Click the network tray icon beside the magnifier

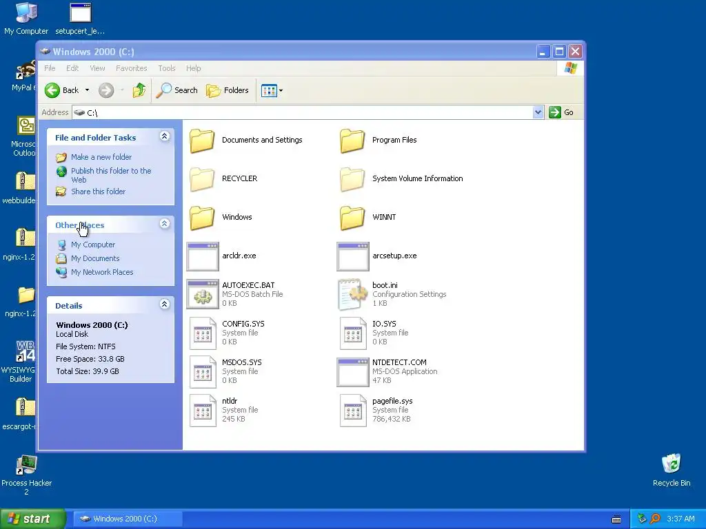pyautogui.click(x=642, y=519)
